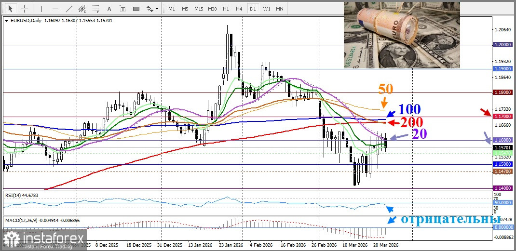Click the 1.16000 price level label
Image resolution: width=516 pixels, height=251 pixels.
click(x=503, y=140)
